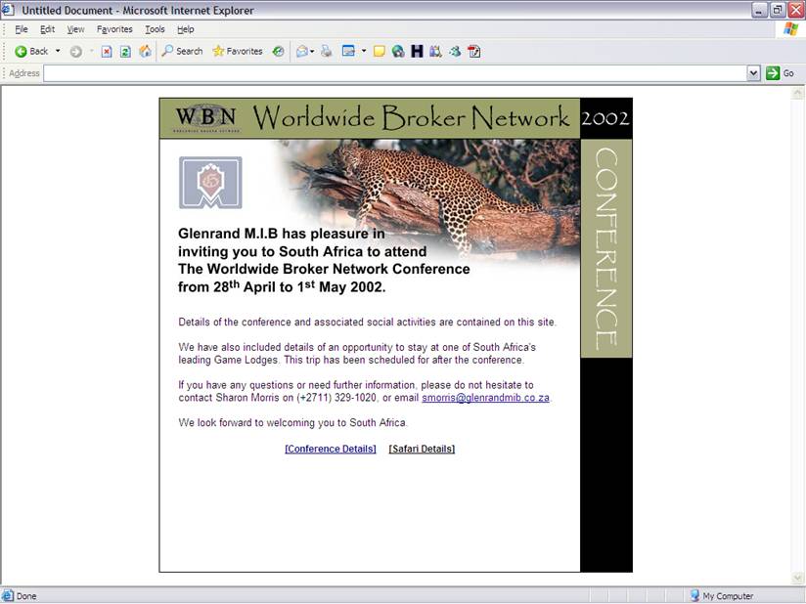Viewport: 806px width, 604px height.
Task: Click the Forward navigation button
Action: [x=76, y=52]
